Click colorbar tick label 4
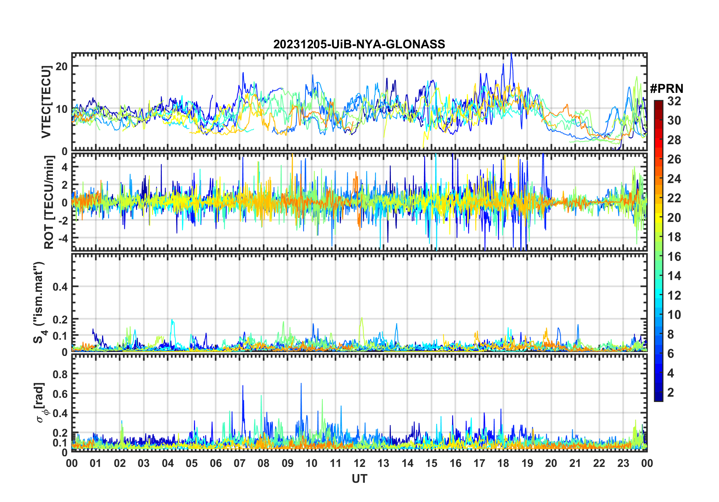719x502 pixels. [671, 373]
